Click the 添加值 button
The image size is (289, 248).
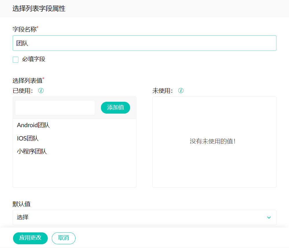(115, 108)
